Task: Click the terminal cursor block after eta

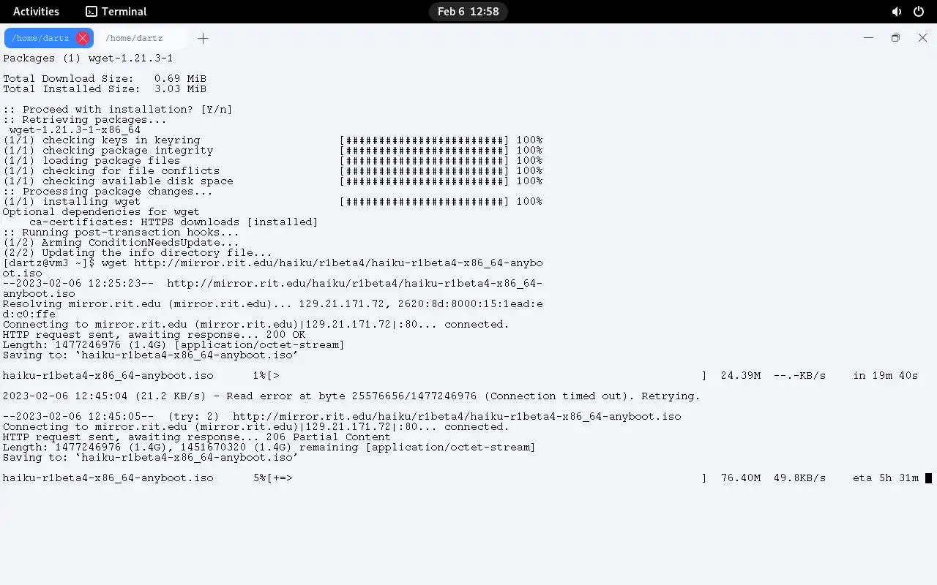Action: point(928,478)
